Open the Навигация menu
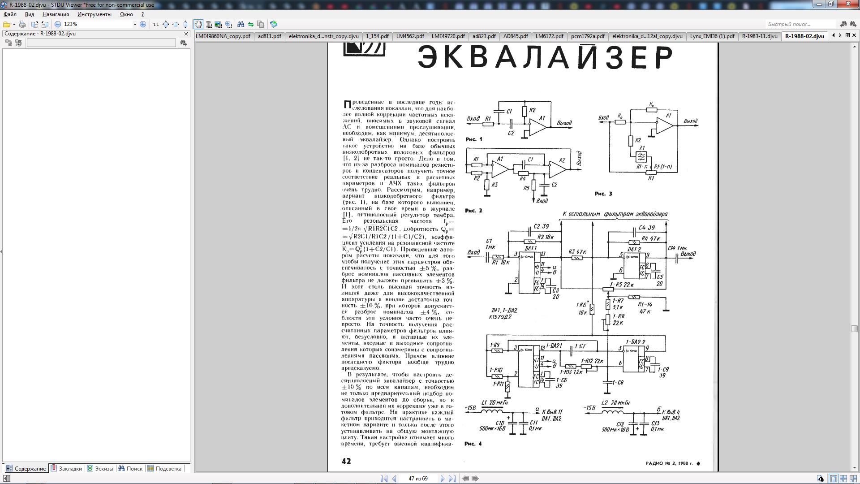Viewport: 860px width, 484px height. click(x=56, y=14)
